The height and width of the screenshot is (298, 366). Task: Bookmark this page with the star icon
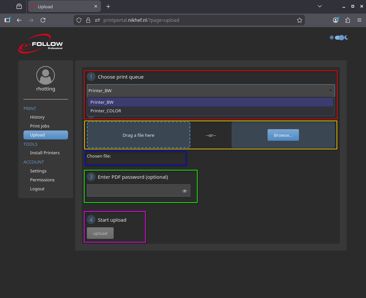299,20
